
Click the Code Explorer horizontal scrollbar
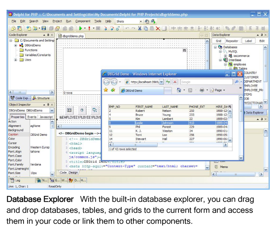[x=31, y=92]
